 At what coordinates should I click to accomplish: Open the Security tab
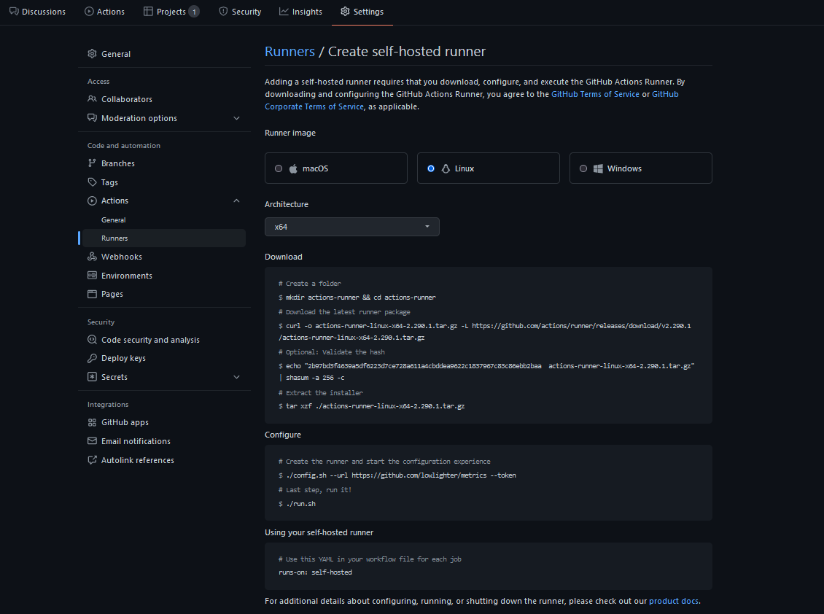pyautogui.click(x=239, y=11)
